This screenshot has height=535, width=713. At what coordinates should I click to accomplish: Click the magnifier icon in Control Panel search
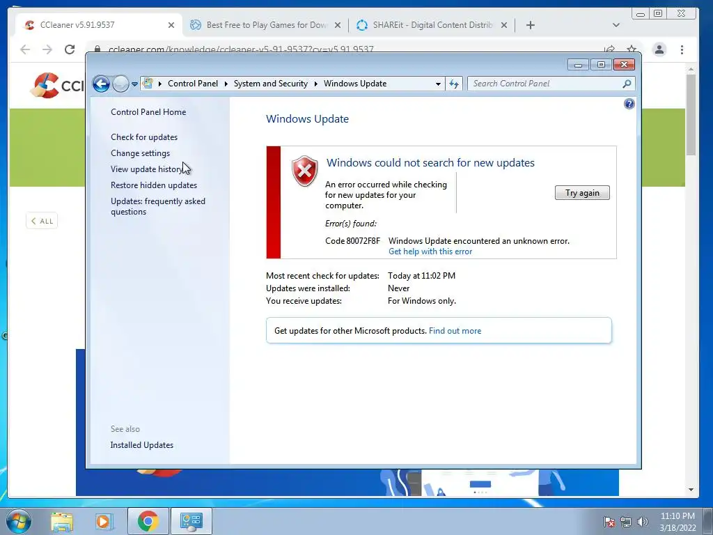tap(627, 84)
